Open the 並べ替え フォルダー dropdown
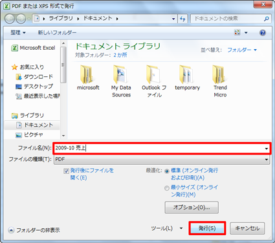 pyautogui.click(x=242, y=50)
